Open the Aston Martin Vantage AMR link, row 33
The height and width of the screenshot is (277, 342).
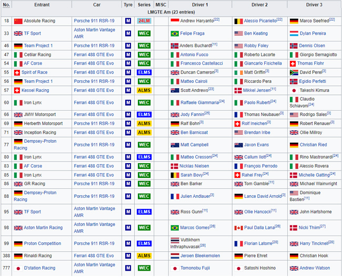point(94,33)
